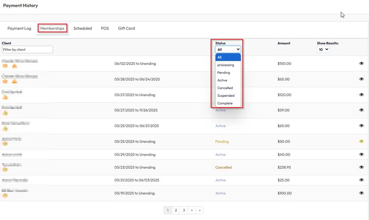
Task: Jump to the last page using » button
Action: [199, 210]
